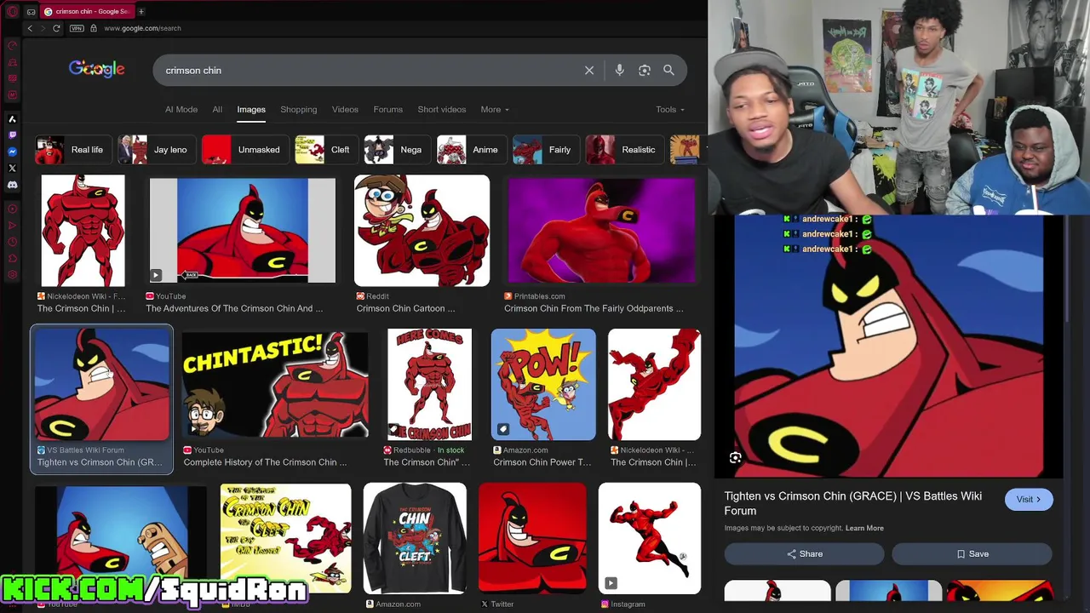Select the Images tab
The height and width of the screenshot is (613, 1090).
251,109
